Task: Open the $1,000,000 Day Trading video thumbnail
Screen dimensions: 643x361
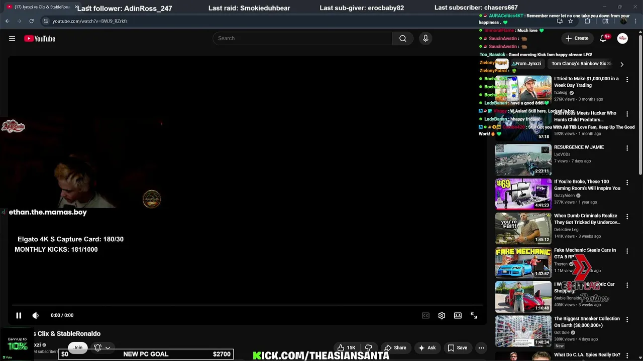Action: click(523, 91)
